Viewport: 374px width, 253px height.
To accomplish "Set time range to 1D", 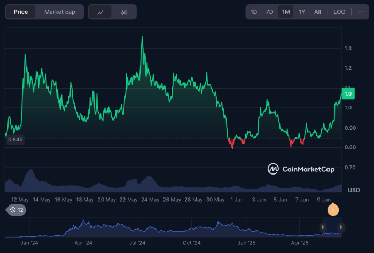I will click(254, 12).
